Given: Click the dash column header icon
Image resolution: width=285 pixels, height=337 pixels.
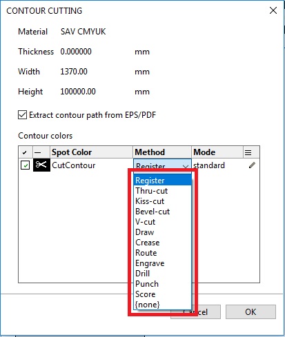Looking at the screenshot, I should tap(38, 152).
